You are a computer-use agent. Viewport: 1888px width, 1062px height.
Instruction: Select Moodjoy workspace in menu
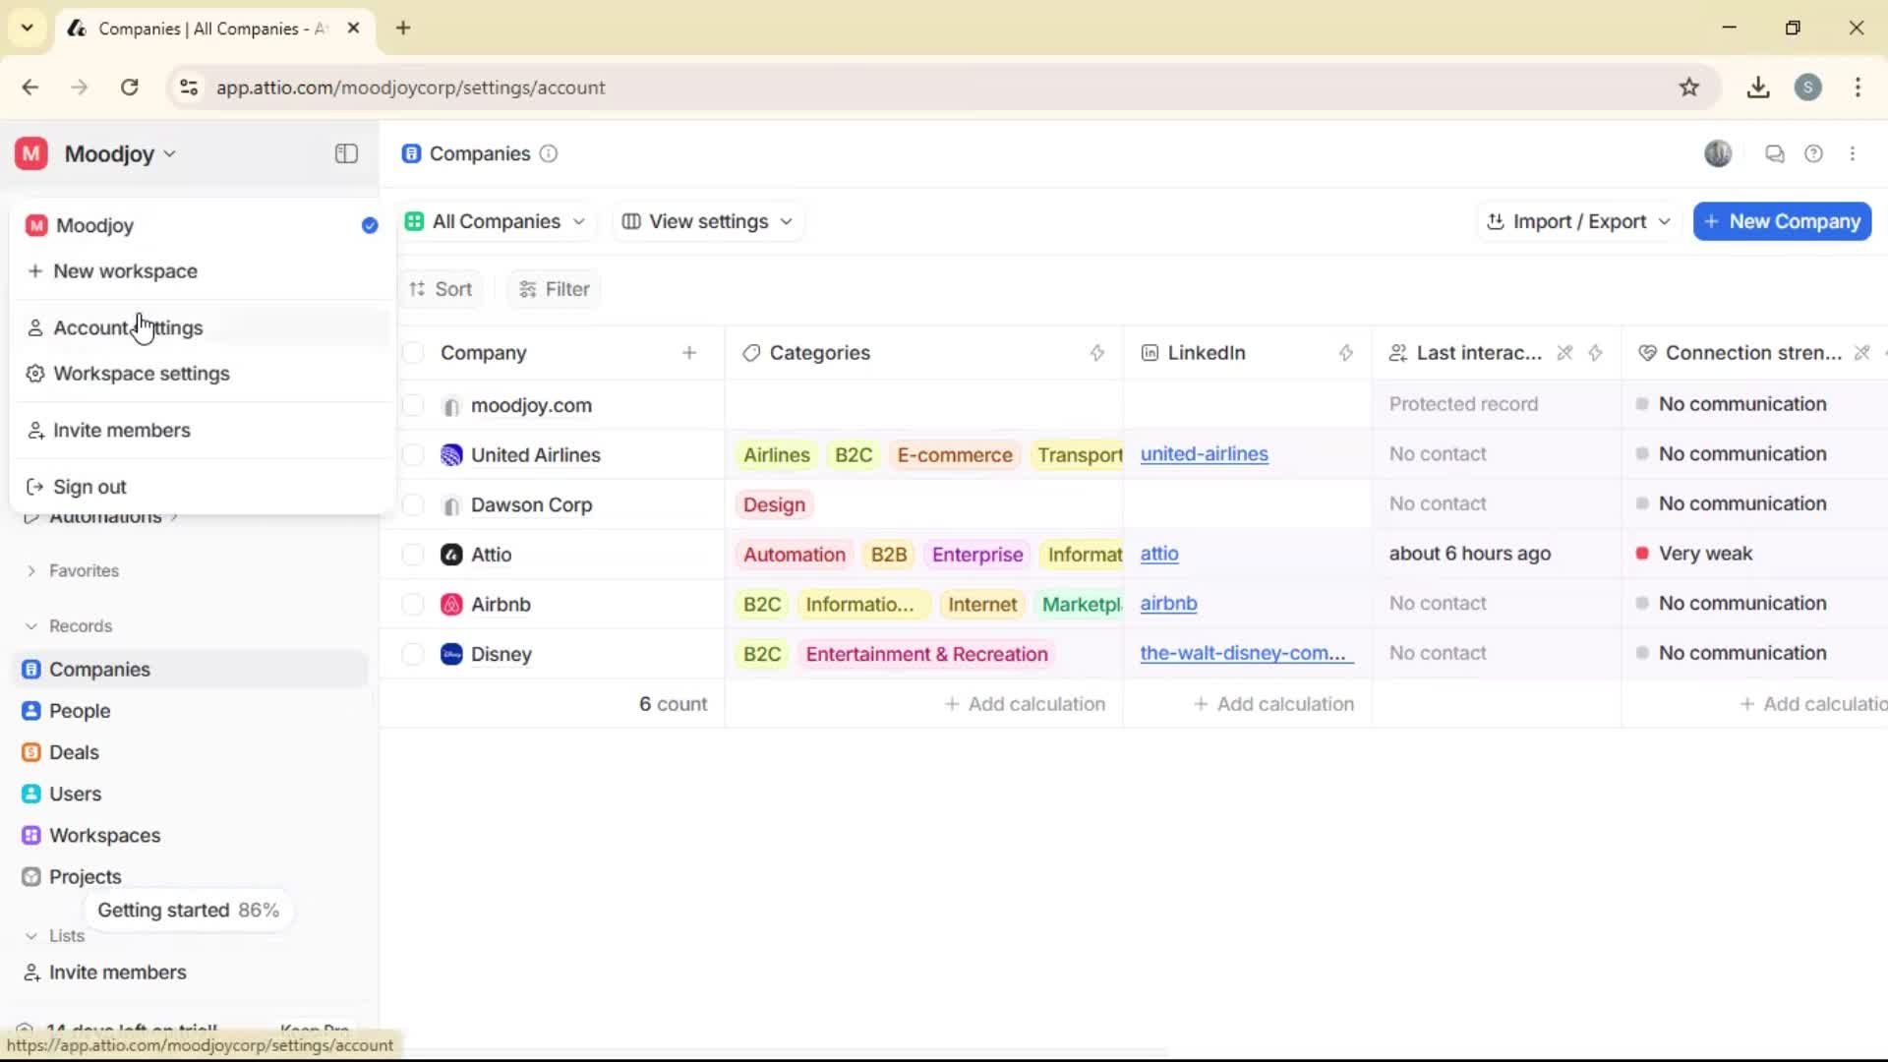(202, 225)
